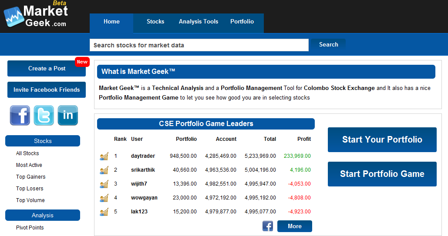Click the Search button
448x236 pixels.
[329, 44]
